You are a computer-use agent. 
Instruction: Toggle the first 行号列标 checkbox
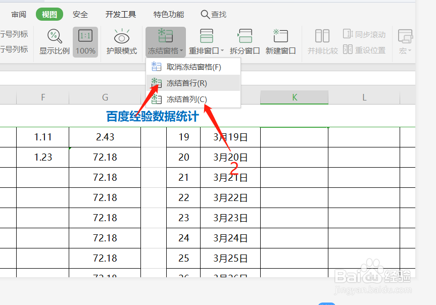13,33
